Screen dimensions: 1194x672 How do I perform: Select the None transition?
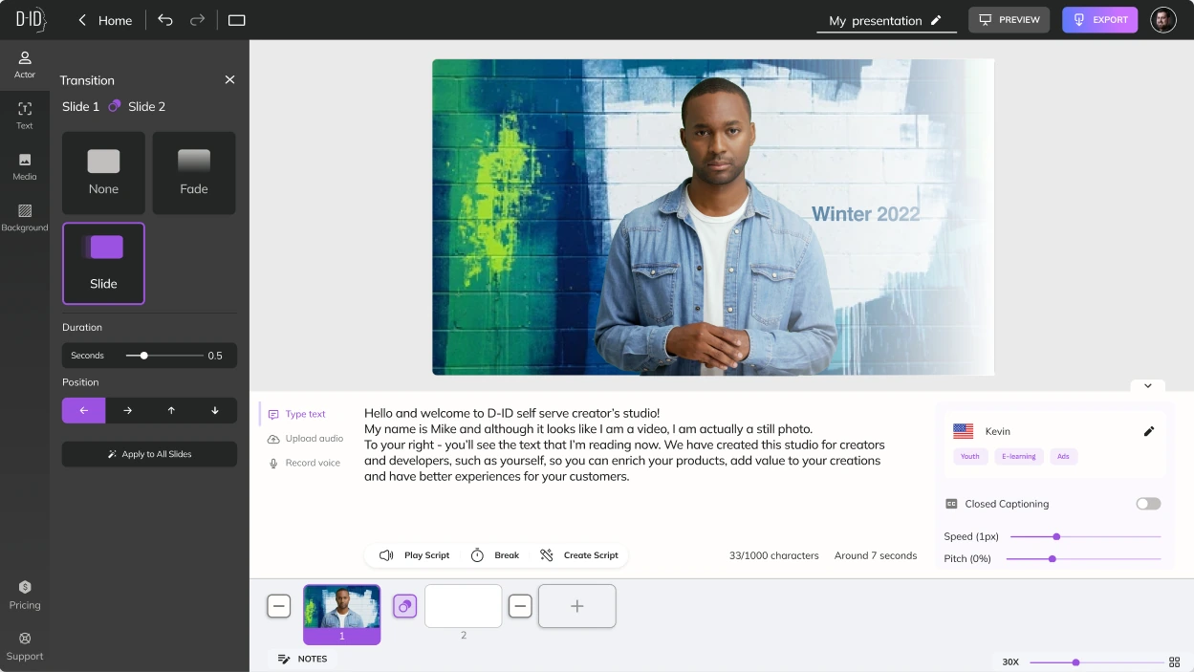click(103, 173)
